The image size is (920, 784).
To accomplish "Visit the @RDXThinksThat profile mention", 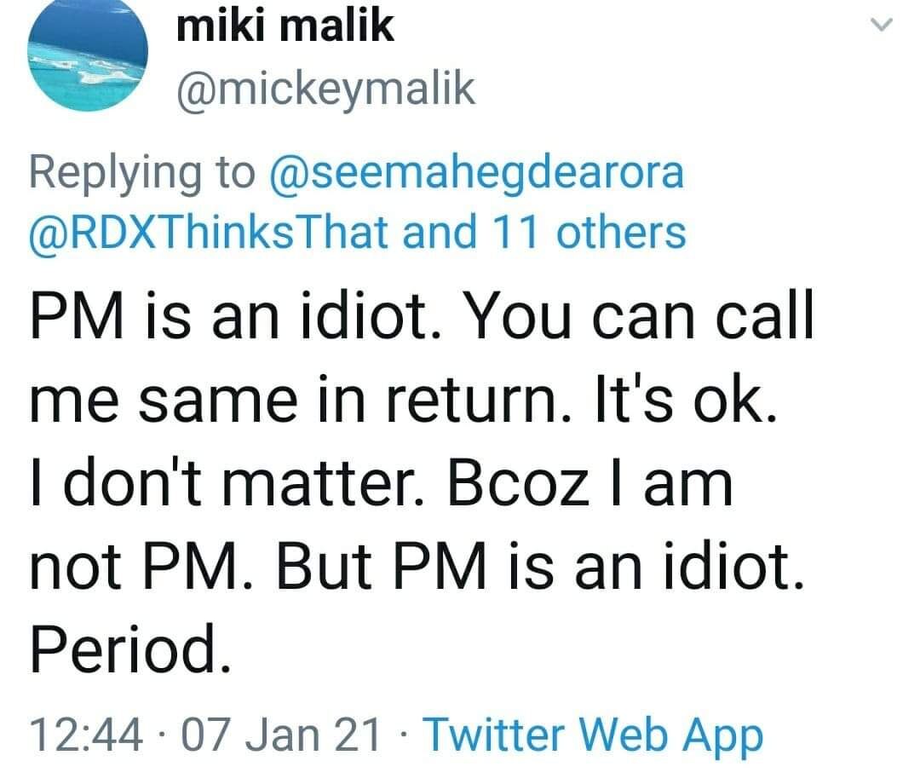I will 210,231.
